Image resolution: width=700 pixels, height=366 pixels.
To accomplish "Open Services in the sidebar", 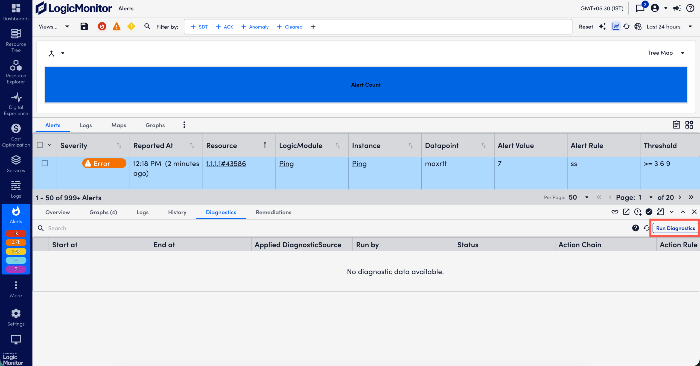I will click(x=16, y=164).
